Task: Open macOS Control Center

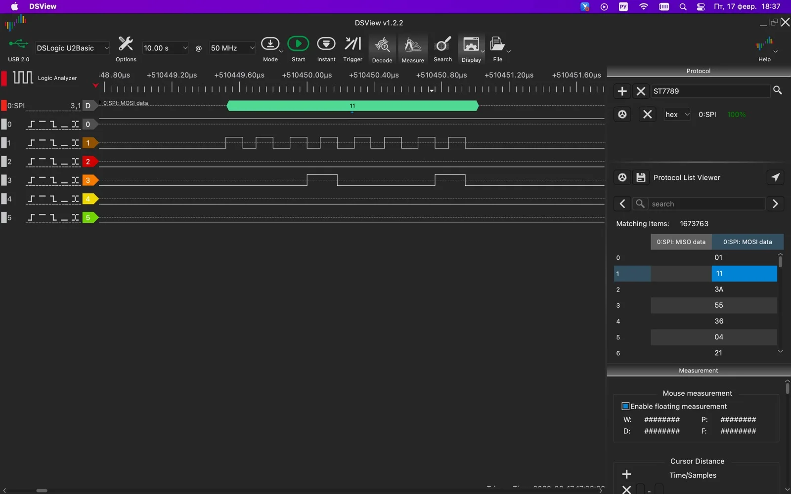Action: [x=701, y=6]
